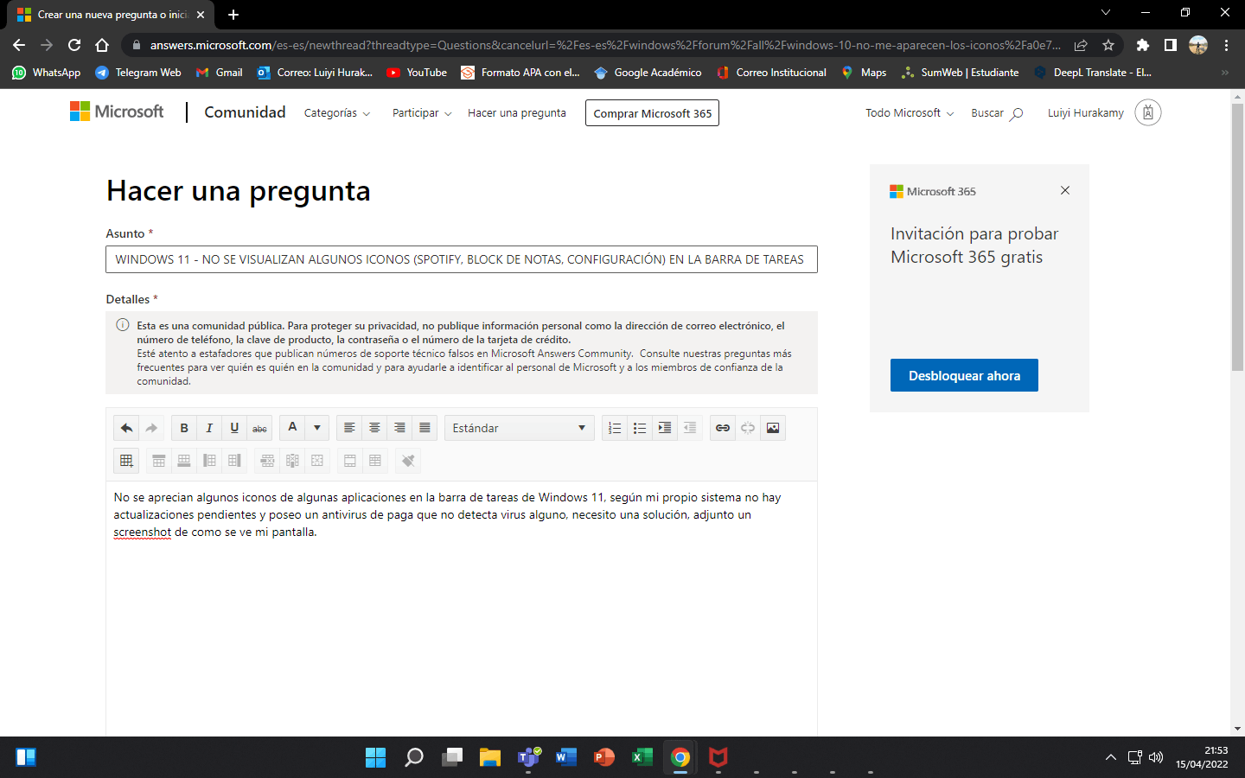Open the Chrome profile avatar
The height and width of the screenshot is (778, 1245).
pos(1198,45)
